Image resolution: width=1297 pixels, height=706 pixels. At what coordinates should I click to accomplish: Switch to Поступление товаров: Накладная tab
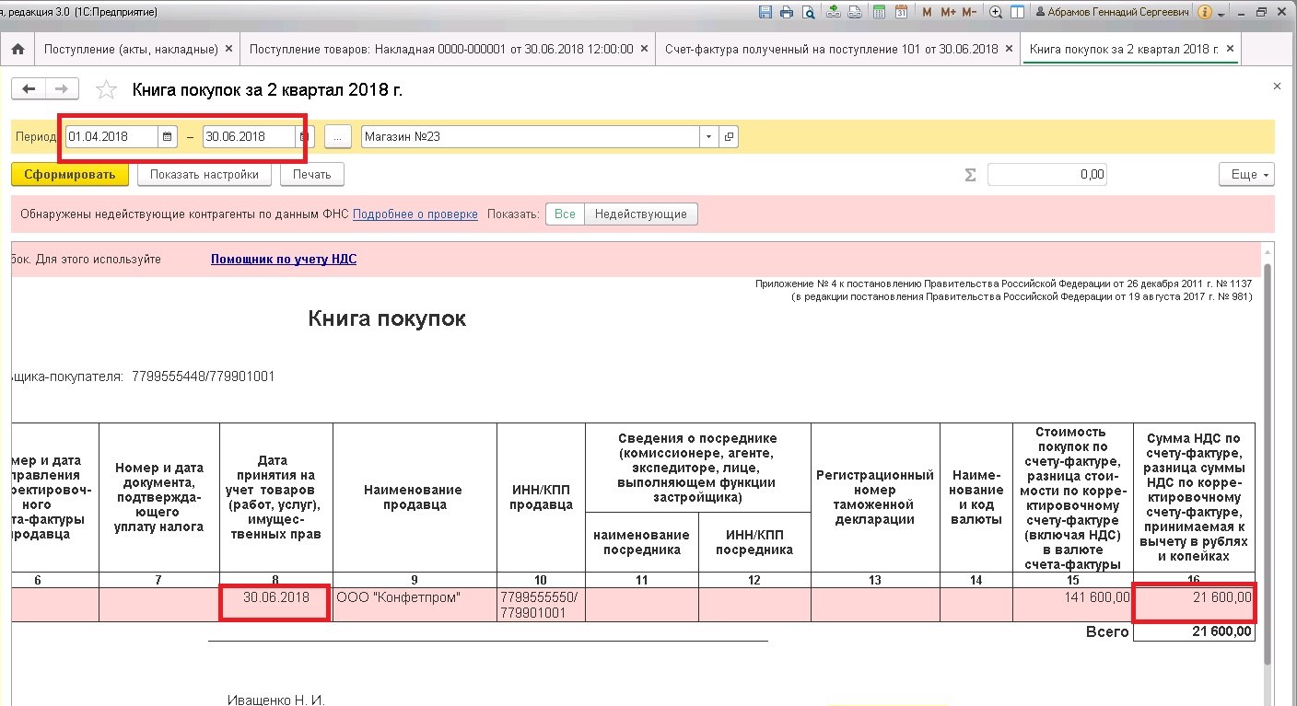click(441, 49)
